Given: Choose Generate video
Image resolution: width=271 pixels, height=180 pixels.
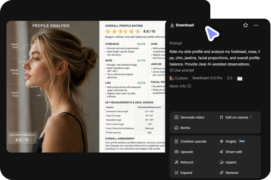Looking at the screenshot, I should (x=189, y=117).
